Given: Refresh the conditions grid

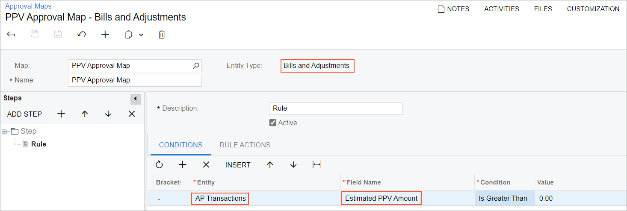Looking at the screenshot, I should click(160, 165).
